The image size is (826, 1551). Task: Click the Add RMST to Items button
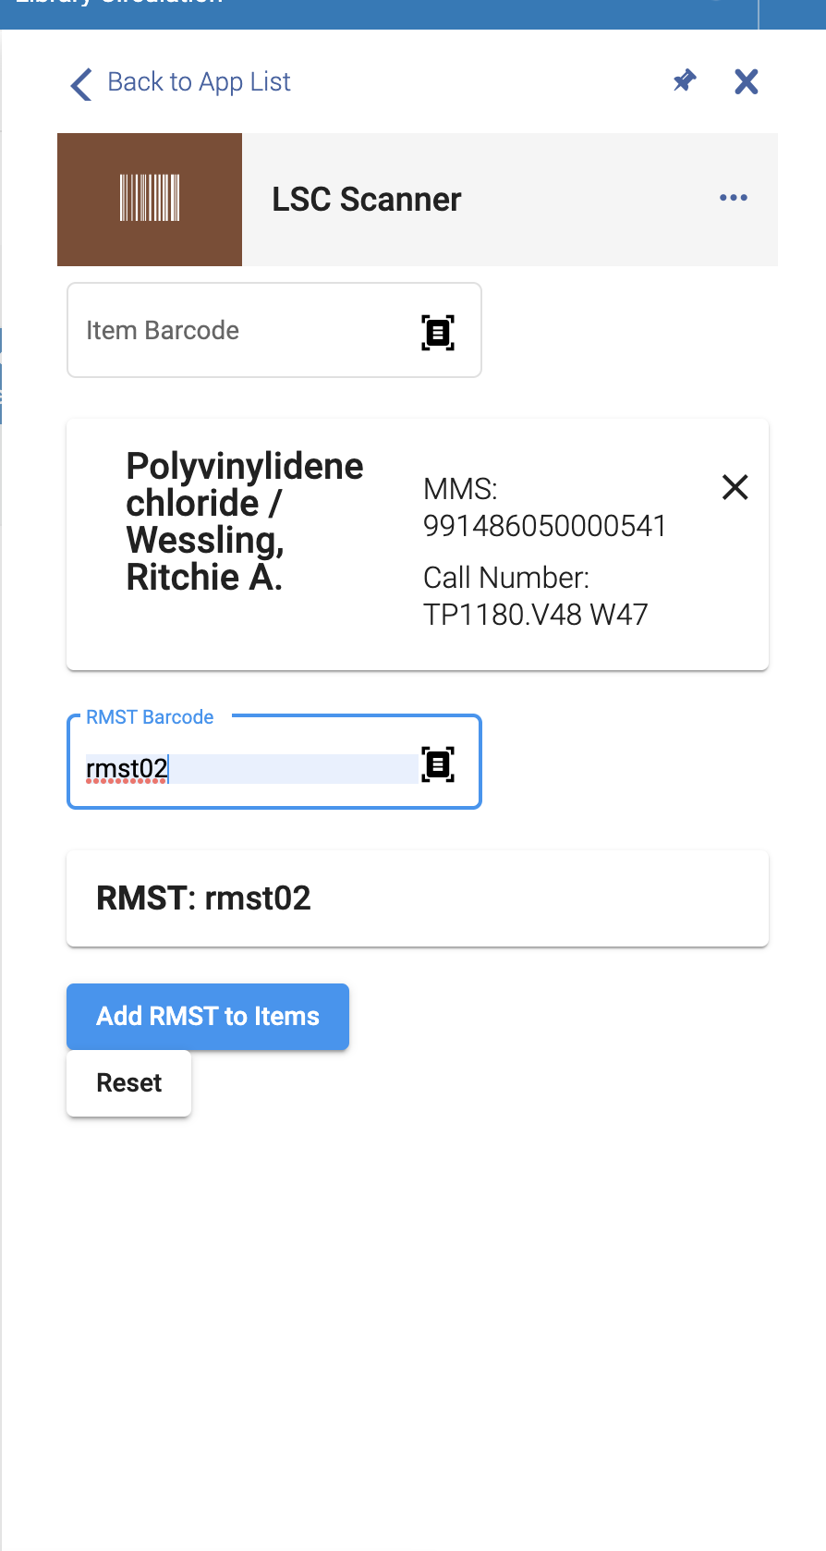click(207, 1017)
